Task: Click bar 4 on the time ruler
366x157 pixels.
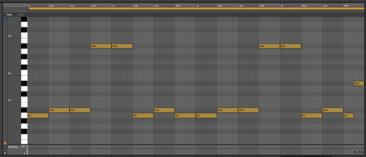Action: pos(282,6)
